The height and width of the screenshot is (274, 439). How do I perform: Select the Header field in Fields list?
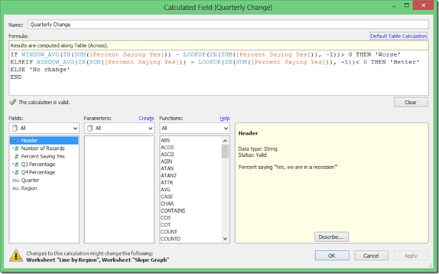point(30,140)
